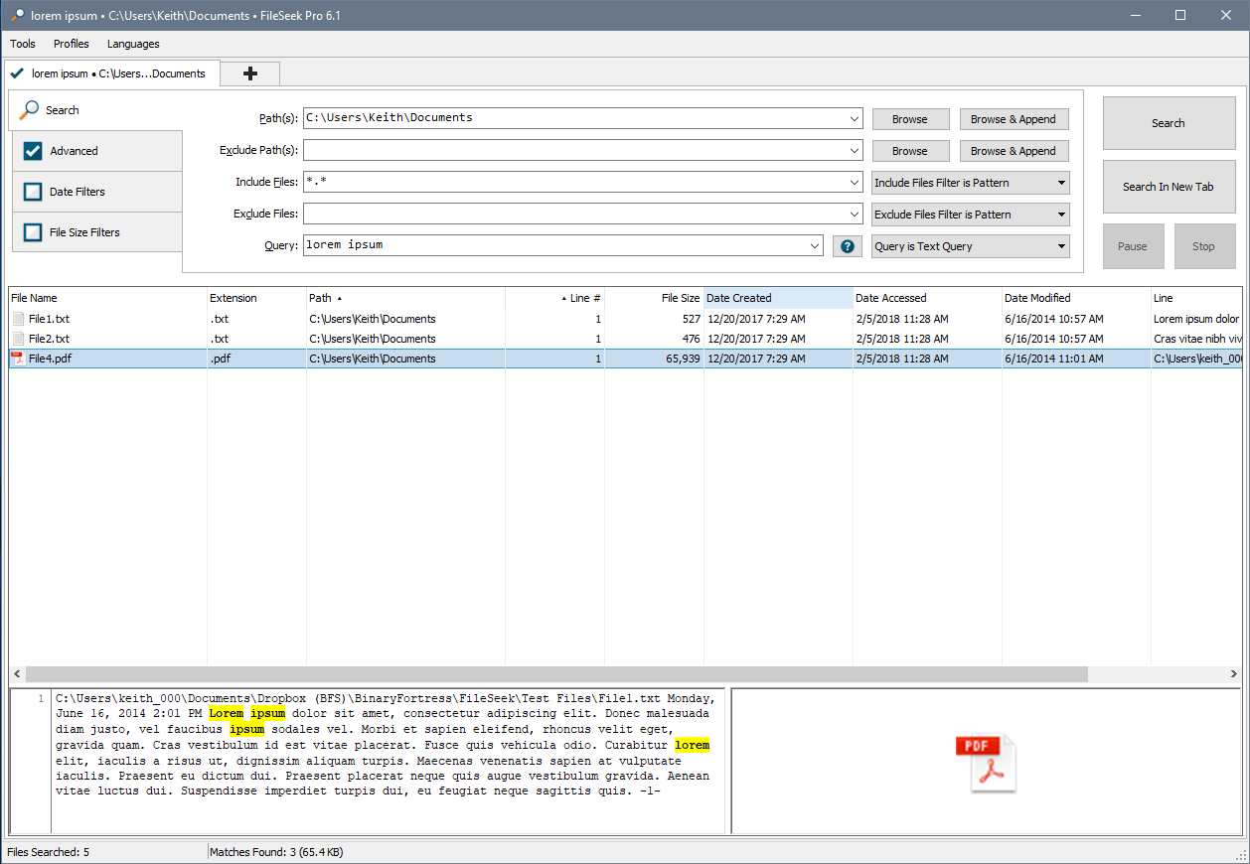Open the Profiles menu
1250x864 pixels.
tap(72, 44)
